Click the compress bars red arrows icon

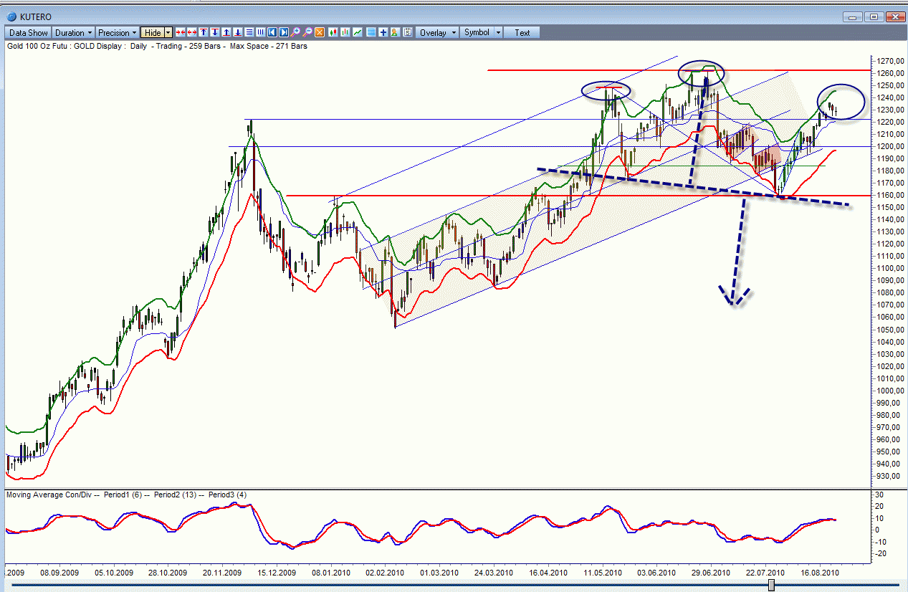181,32
